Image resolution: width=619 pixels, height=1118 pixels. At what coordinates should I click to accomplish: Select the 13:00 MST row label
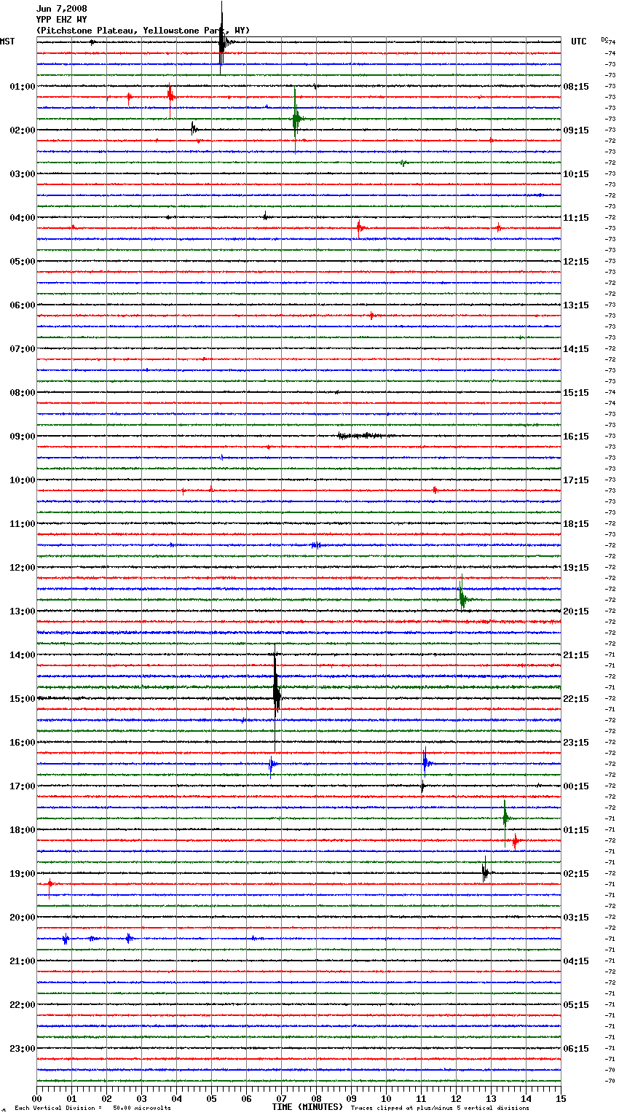tap(23, 611)
